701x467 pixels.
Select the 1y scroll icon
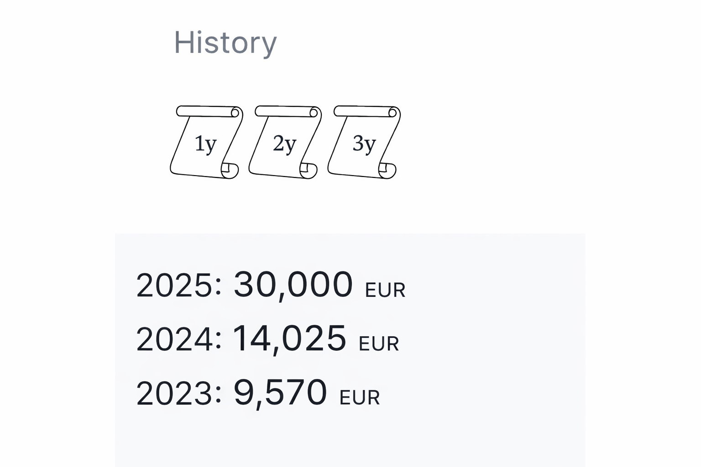click(x=205, y=143)
